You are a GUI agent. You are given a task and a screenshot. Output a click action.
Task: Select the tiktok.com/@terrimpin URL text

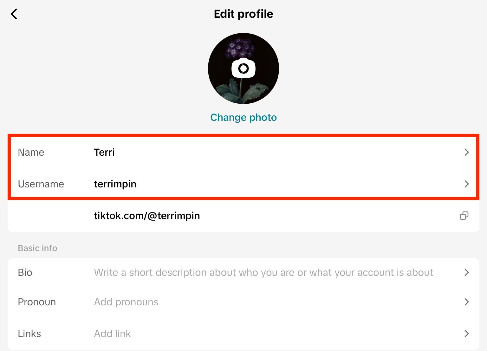coord(147,216)
